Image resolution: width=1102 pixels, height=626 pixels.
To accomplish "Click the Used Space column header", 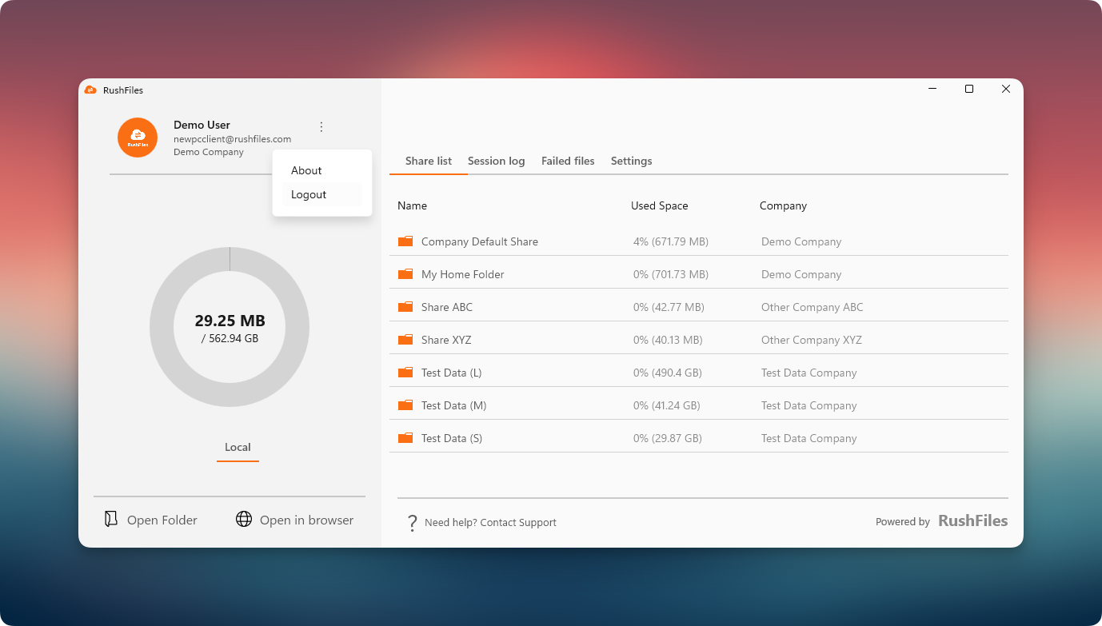I will (660, 205).
